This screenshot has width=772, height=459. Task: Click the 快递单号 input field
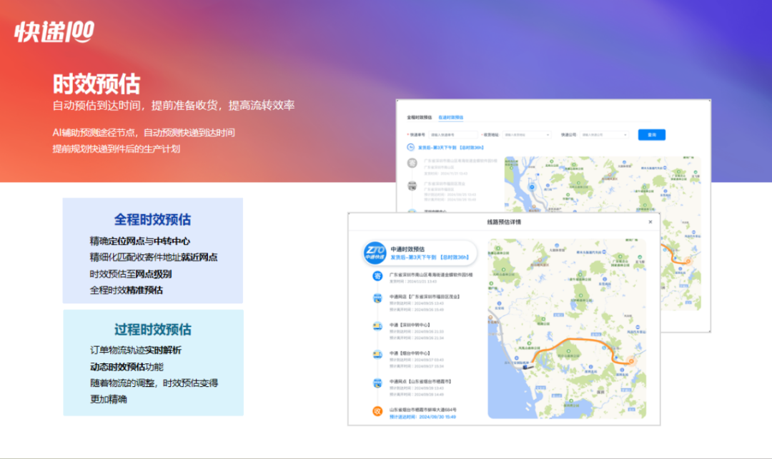coord(453,135)
